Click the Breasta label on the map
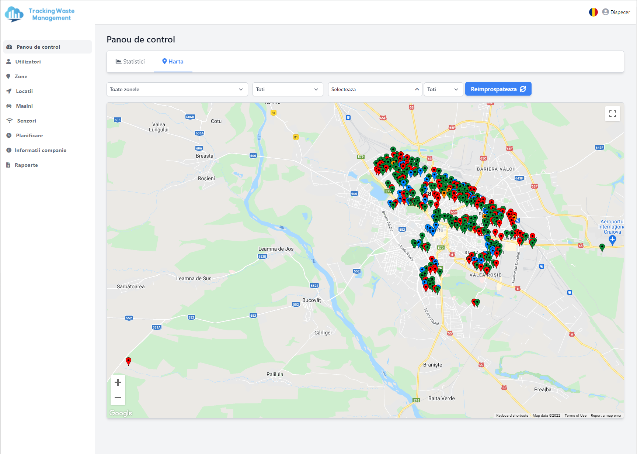 (205, 156)
